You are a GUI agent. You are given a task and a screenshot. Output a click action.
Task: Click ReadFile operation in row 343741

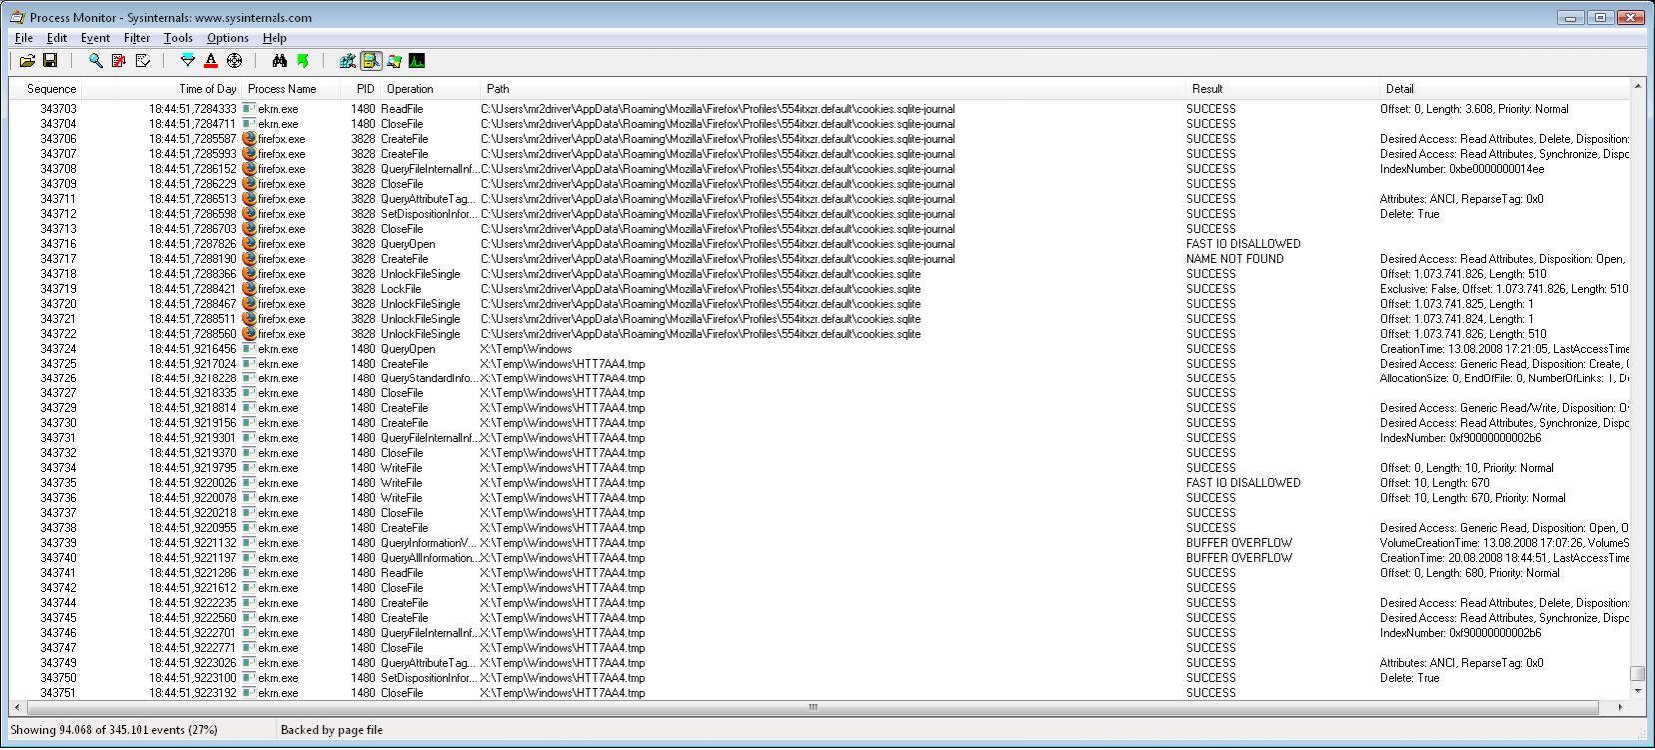pos(402,573)
